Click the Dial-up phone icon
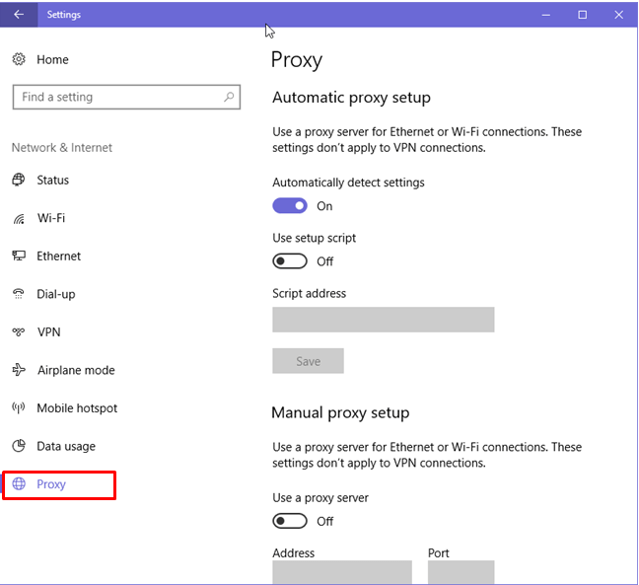 [19, 294]
